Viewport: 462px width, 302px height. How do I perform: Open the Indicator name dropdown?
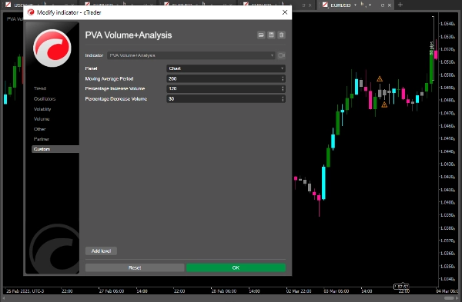[x=191, y=55]
